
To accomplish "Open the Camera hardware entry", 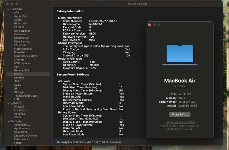I will [x=19, y=27].
